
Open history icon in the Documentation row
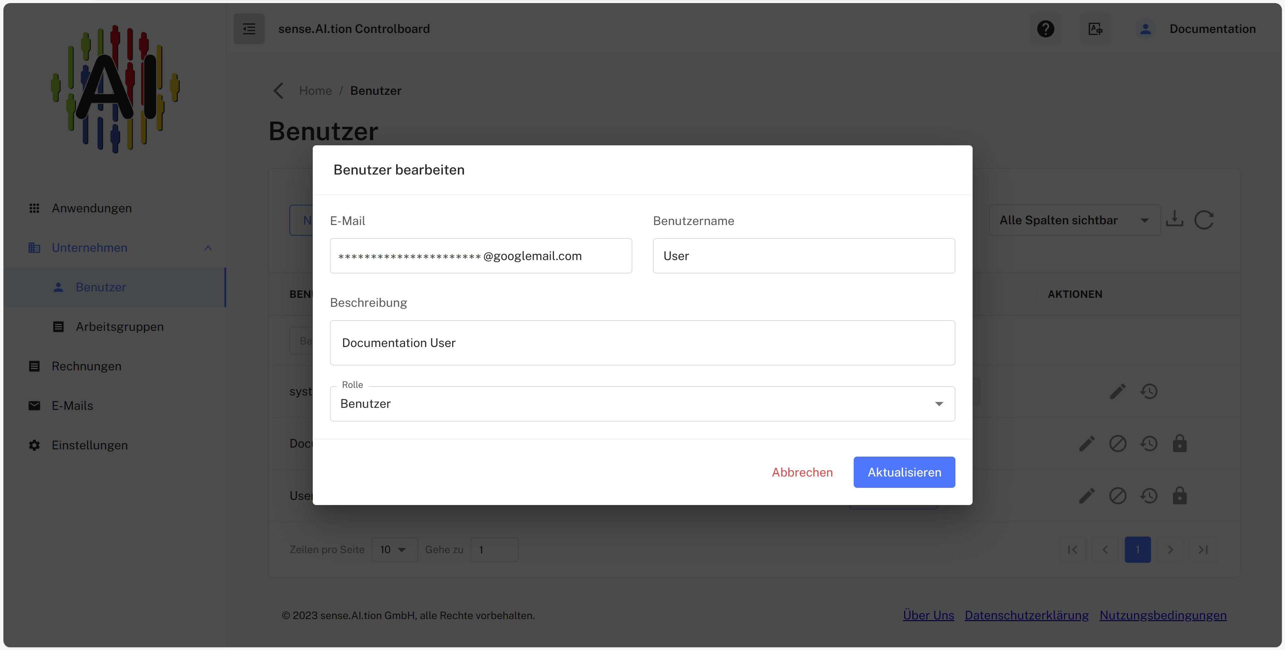coord(1149,443)
